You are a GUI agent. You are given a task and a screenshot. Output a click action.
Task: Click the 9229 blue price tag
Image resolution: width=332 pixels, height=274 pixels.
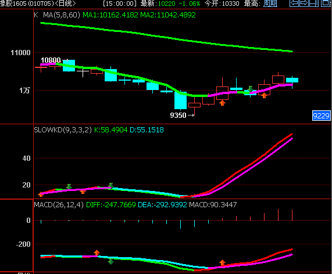coord(321,116)
